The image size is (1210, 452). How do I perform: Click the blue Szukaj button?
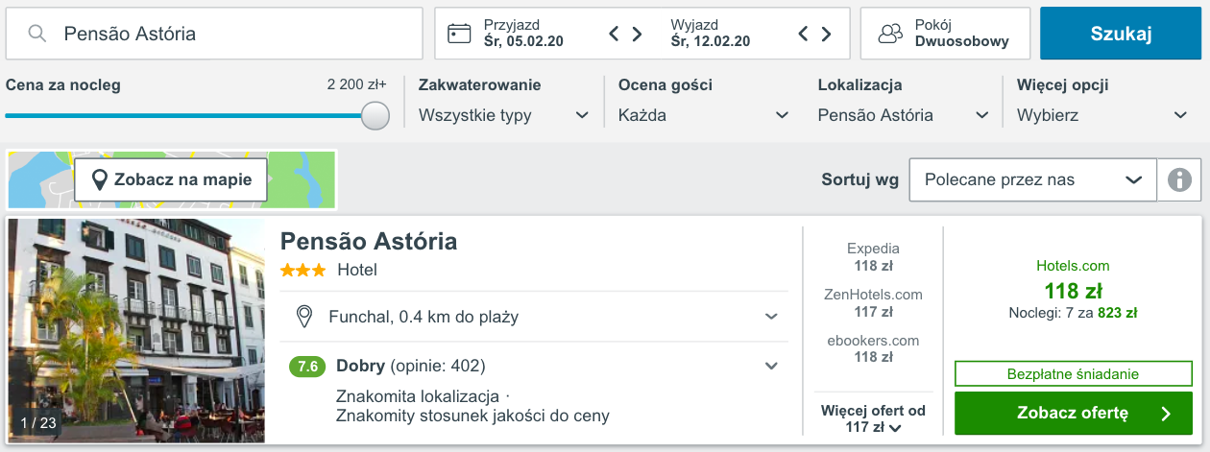(1121, 34)
